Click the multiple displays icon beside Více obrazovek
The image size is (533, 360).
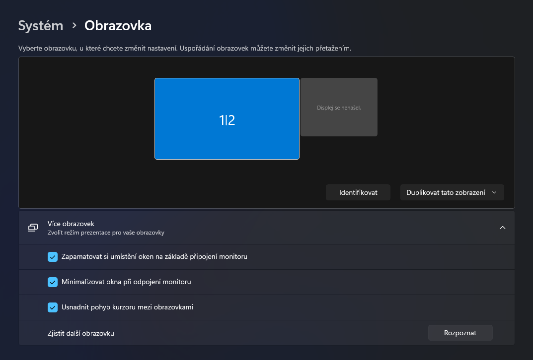click(33, 228)
